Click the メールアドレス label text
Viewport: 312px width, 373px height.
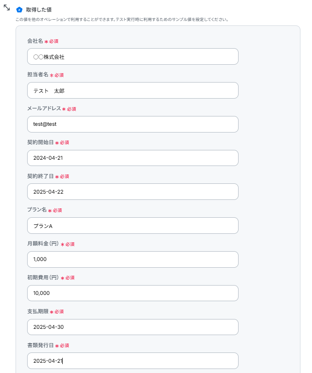44,108
